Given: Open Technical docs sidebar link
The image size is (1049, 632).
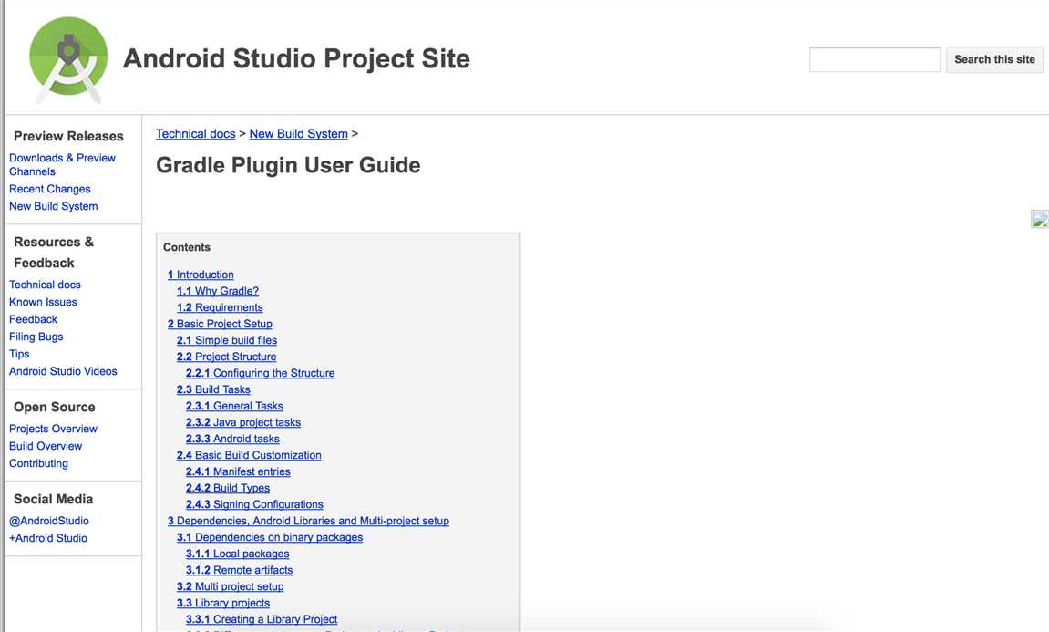Looking at the screenshot, I should click(45, 285).
